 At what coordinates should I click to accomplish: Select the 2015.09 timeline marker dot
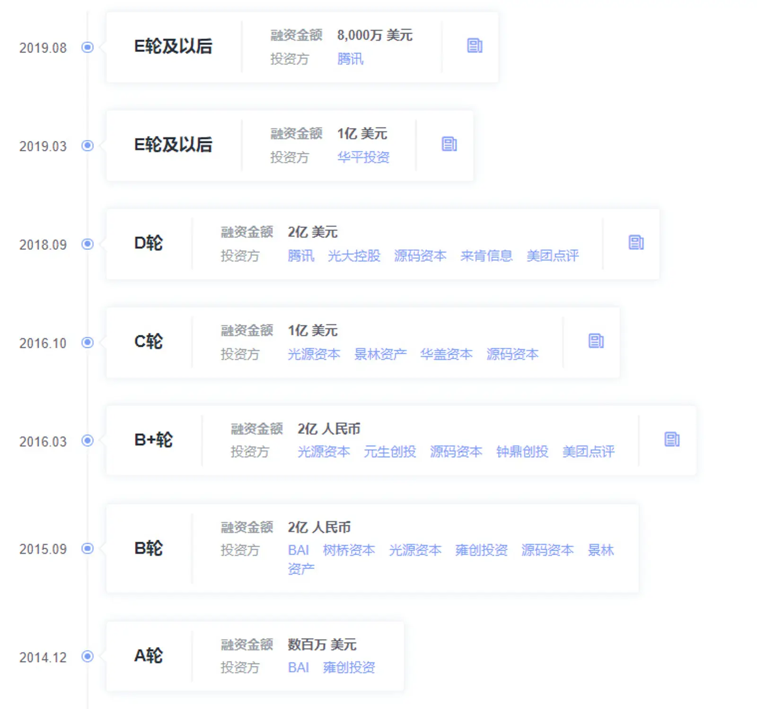(x=88, y=549)
